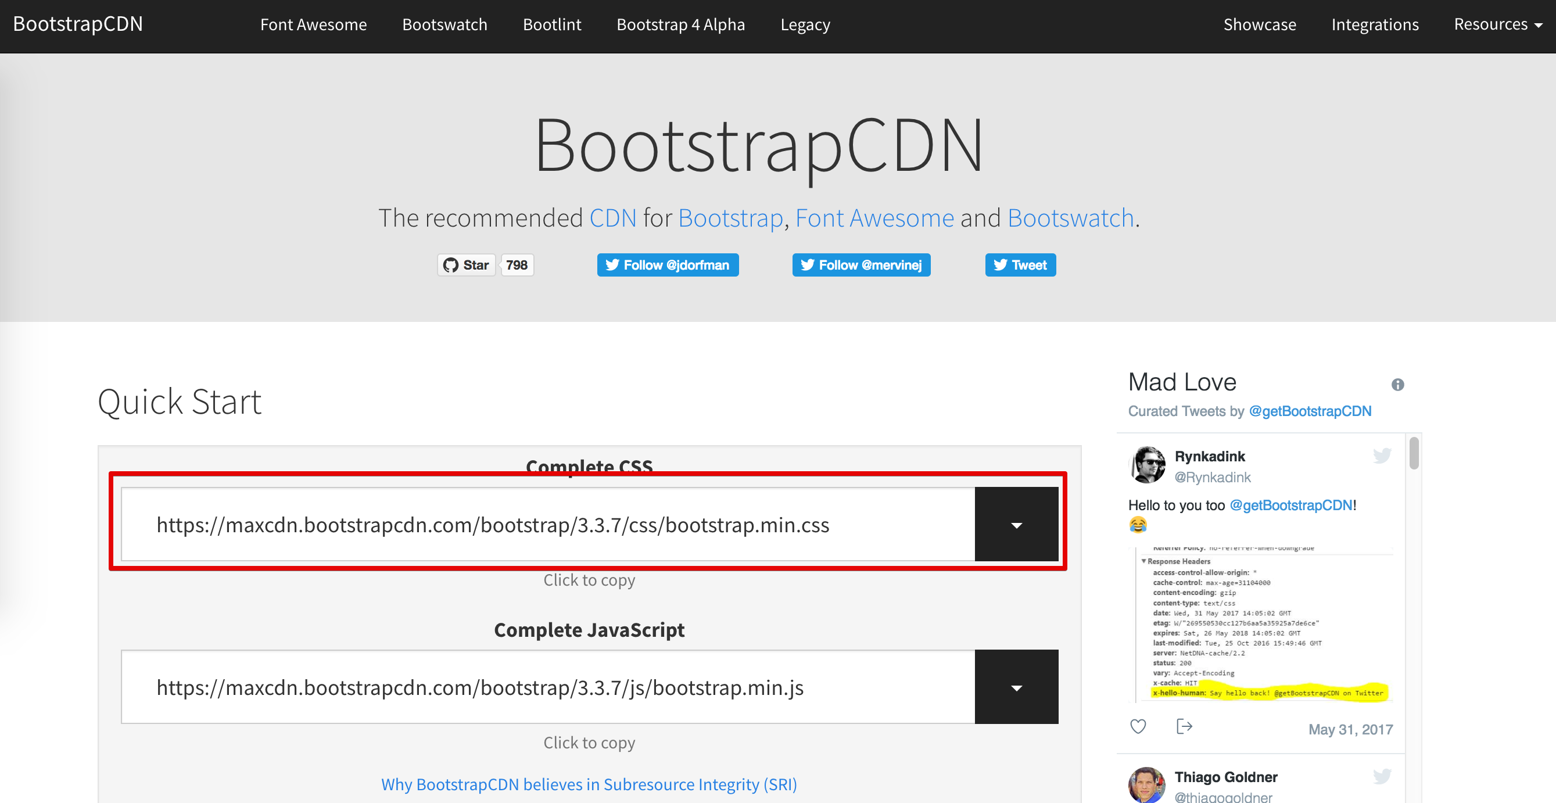Open the Bootlint nav item
1556x803 pixels.
pyautogui.click(x=552, y=24)
